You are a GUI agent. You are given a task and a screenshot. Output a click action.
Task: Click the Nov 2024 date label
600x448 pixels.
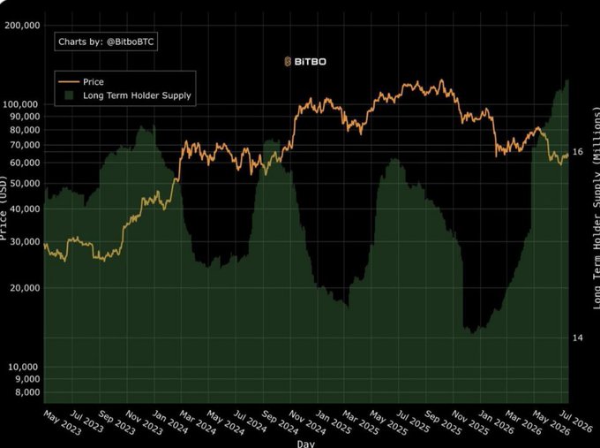tap(307, 422)
